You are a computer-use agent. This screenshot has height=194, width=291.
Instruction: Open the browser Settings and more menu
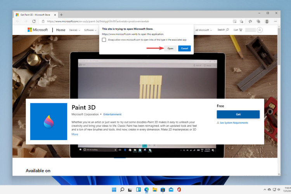click(275, 21)
